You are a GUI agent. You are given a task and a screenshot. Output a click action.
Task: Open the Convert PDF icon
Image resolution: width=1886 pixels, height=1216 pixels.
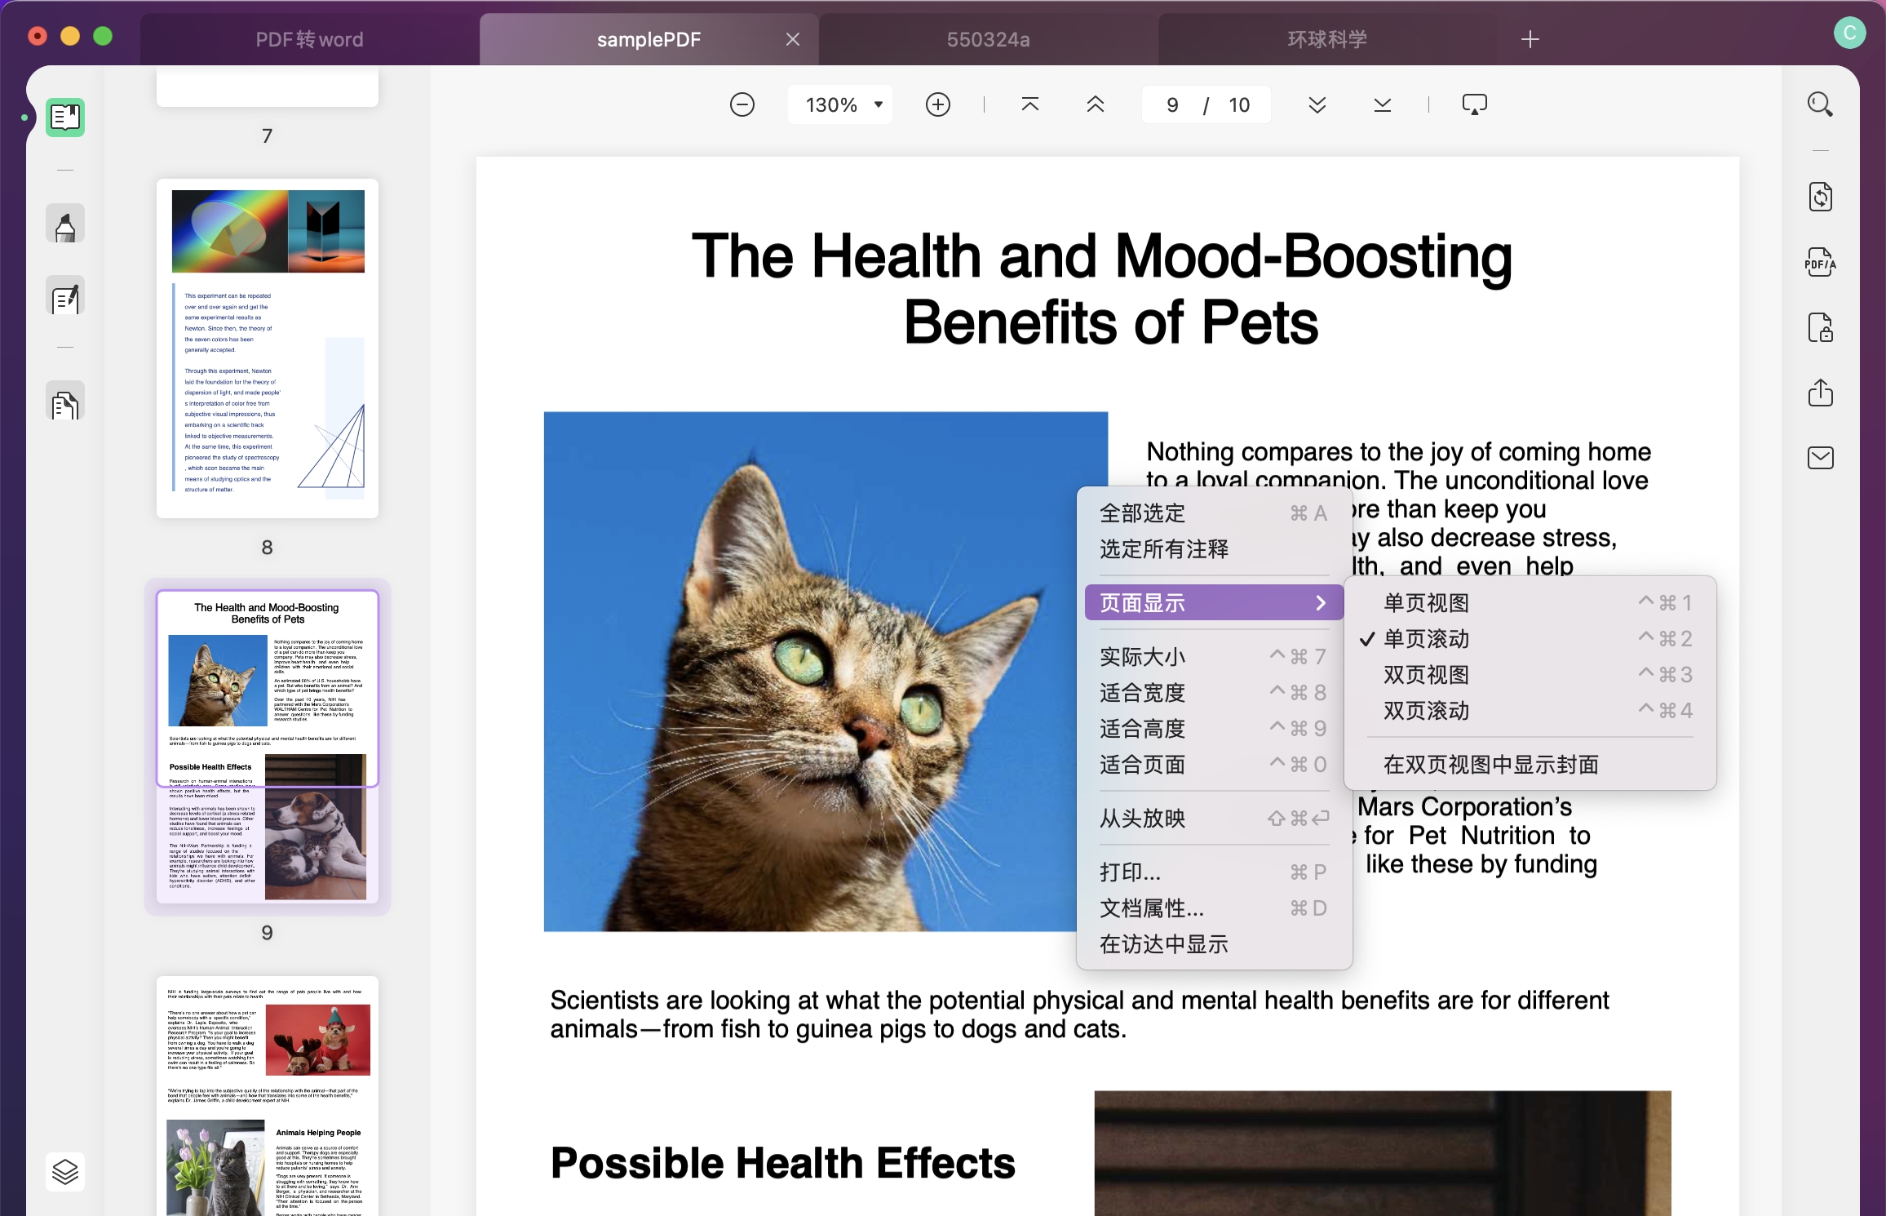pyautogui.click(x=1821, y=197)
